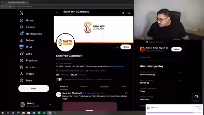The height and width of the screenshot is (115, 204).
Task: Open Sami Yen Gündem profile picture
Action: pos(65,42)
